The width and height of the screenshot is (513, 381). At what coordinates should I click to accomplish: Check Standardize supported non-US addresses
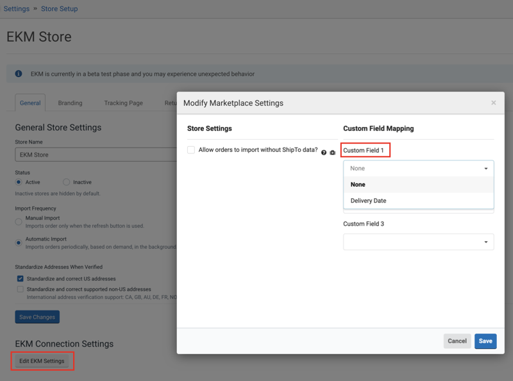tap(21, 289)
